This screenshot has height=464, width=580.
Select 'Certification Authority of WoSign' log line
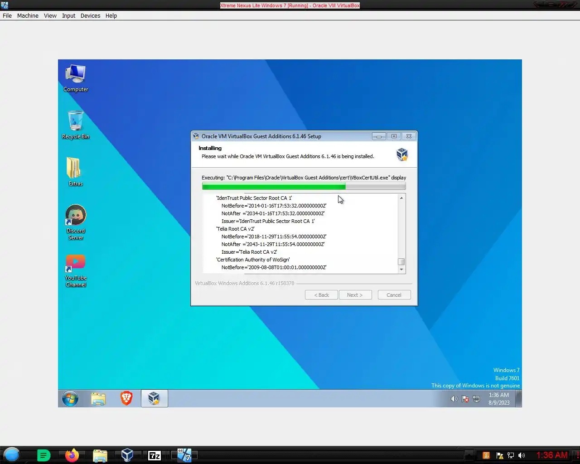(x=253, y=260)
